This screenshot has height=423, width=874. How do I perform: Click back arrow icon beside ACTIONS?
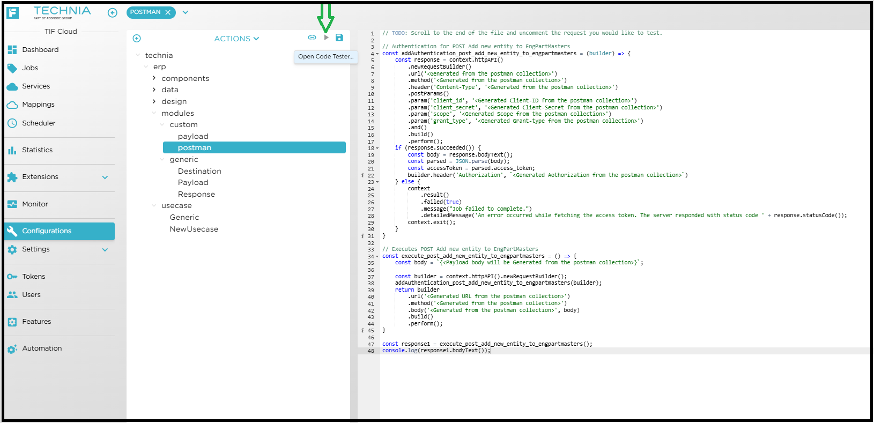pos(137,39)
